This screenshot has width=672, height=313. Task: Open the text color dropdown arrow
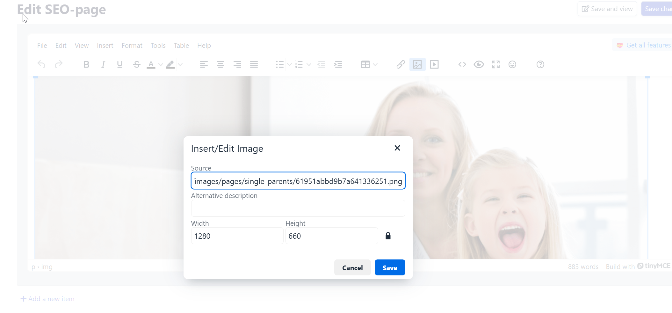click(161, 64)
